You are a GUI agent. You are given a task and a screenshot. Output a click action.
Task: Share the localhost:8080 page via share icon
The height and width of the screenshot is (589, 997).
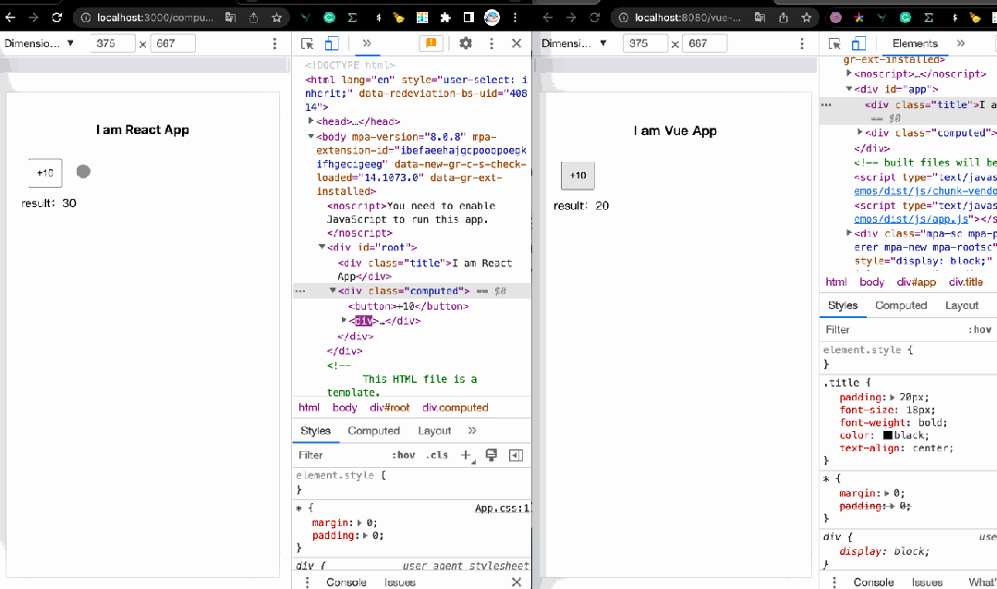784,18
